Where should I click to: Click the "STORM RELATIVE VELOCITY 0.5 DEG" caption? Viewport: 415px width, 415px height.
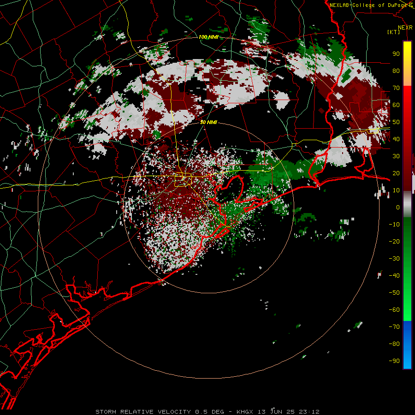(x=160, y=412)
